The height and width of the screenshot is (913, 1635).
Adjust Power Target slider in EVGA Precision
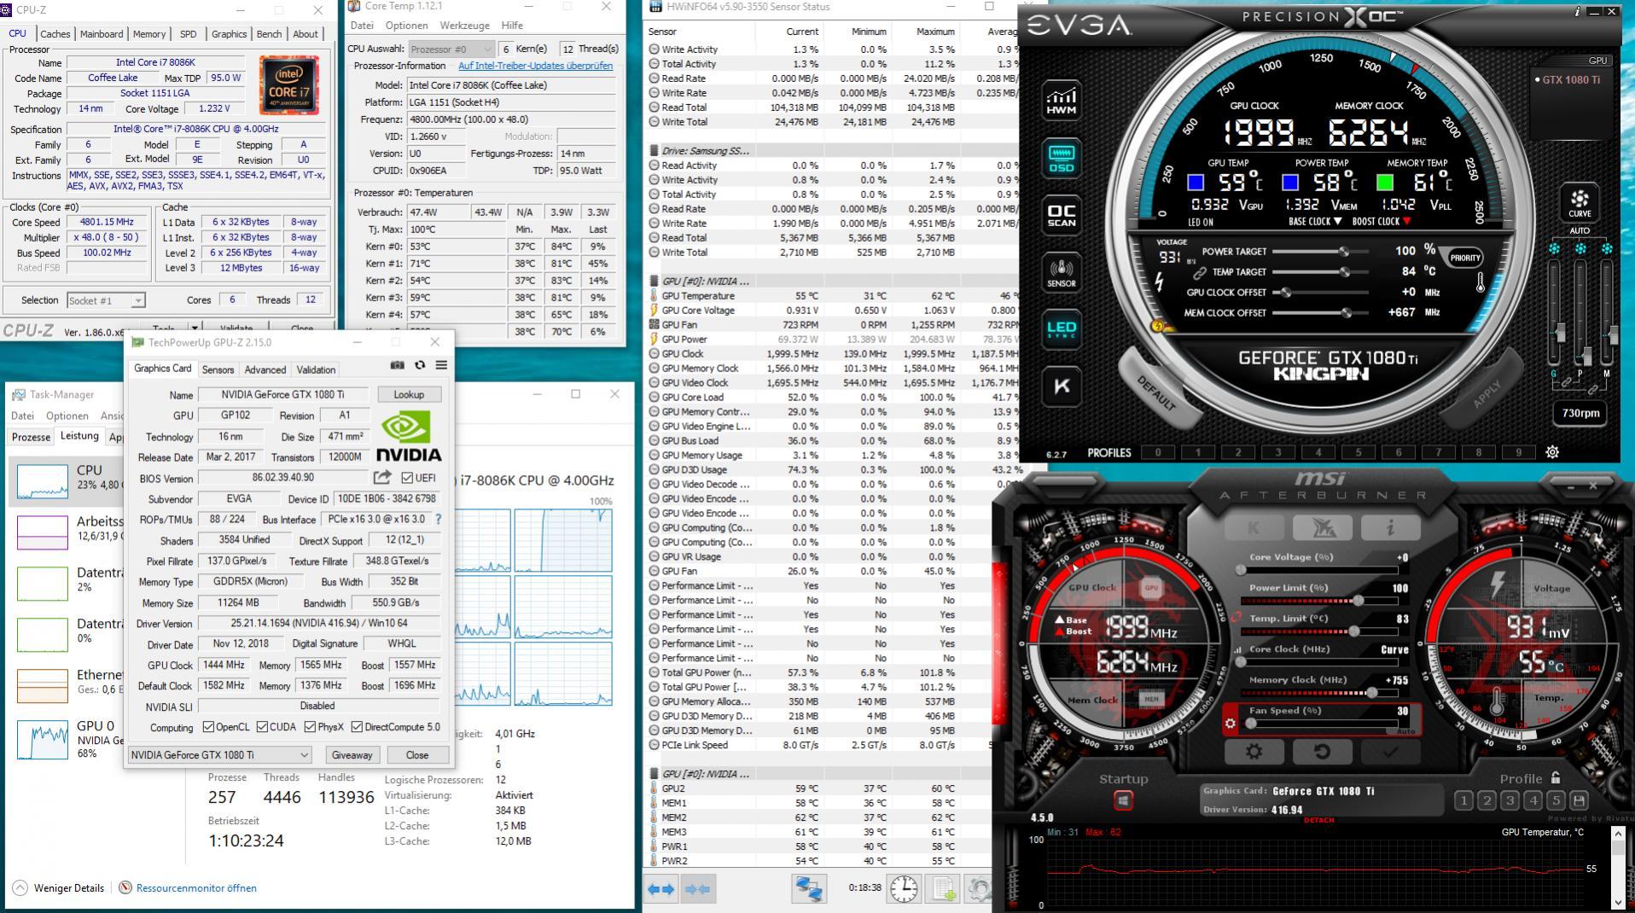[1320, 251]
